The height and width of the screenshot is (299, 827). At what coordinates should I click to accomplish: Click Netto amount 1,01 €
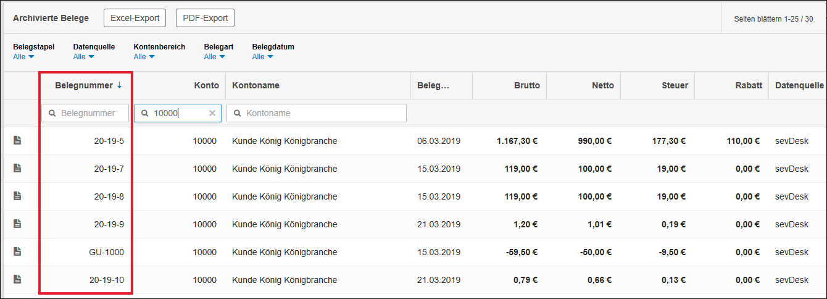pos(599,224)
